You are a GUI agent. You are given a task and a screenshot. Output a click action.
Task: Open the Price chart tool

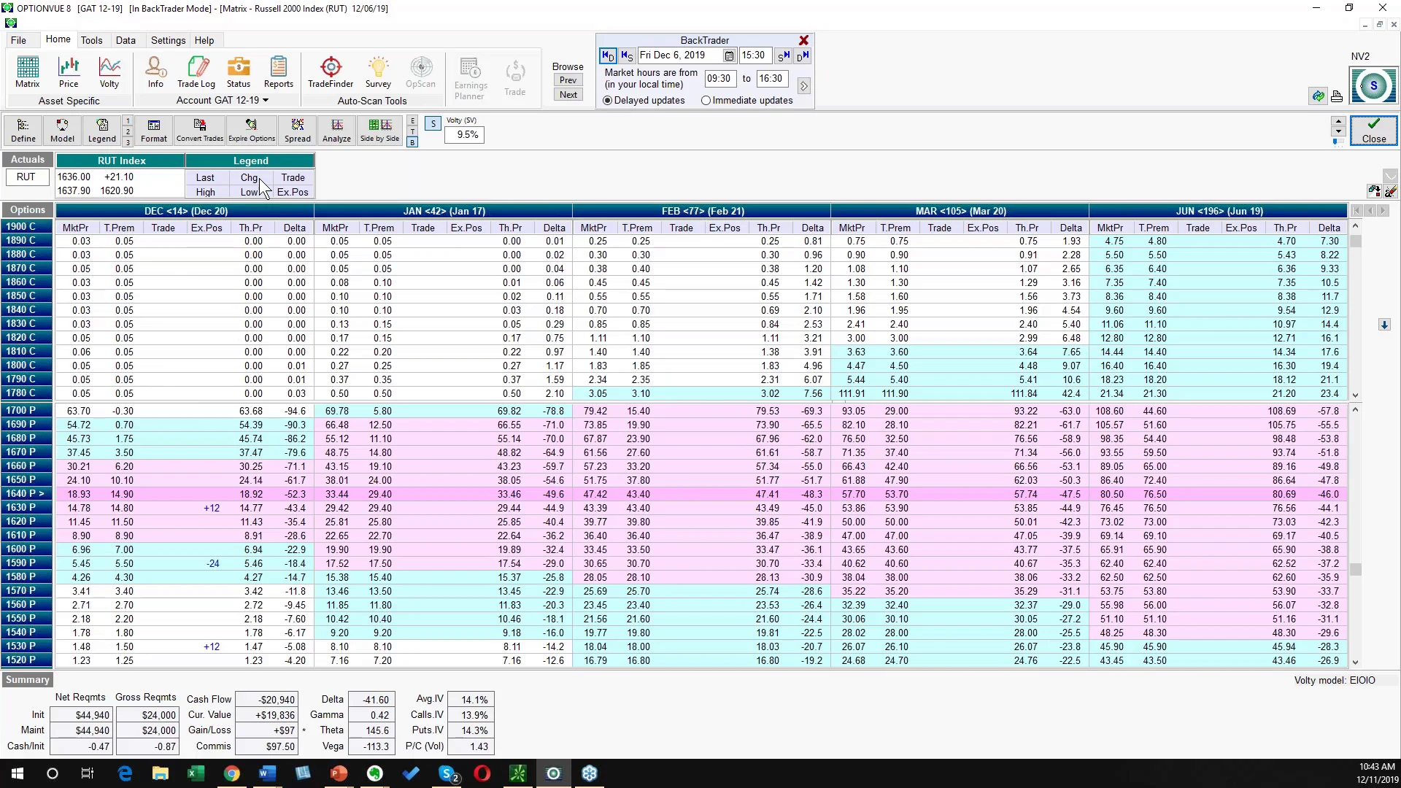click(69, 73)
